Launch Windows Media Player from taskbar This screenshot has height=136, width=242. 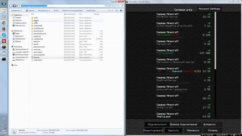pyautogui.click(x=4, y=17)
